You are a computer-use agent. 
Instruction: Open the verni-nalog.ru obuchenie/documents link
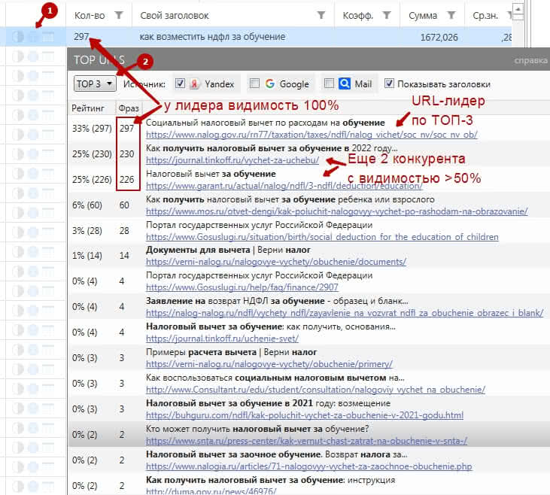tap(276, 262)
